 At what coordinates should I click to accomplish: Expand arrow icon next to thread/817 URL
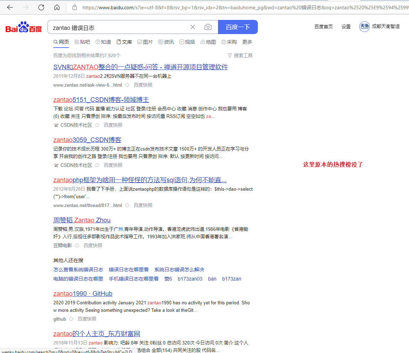pos(127,205)
